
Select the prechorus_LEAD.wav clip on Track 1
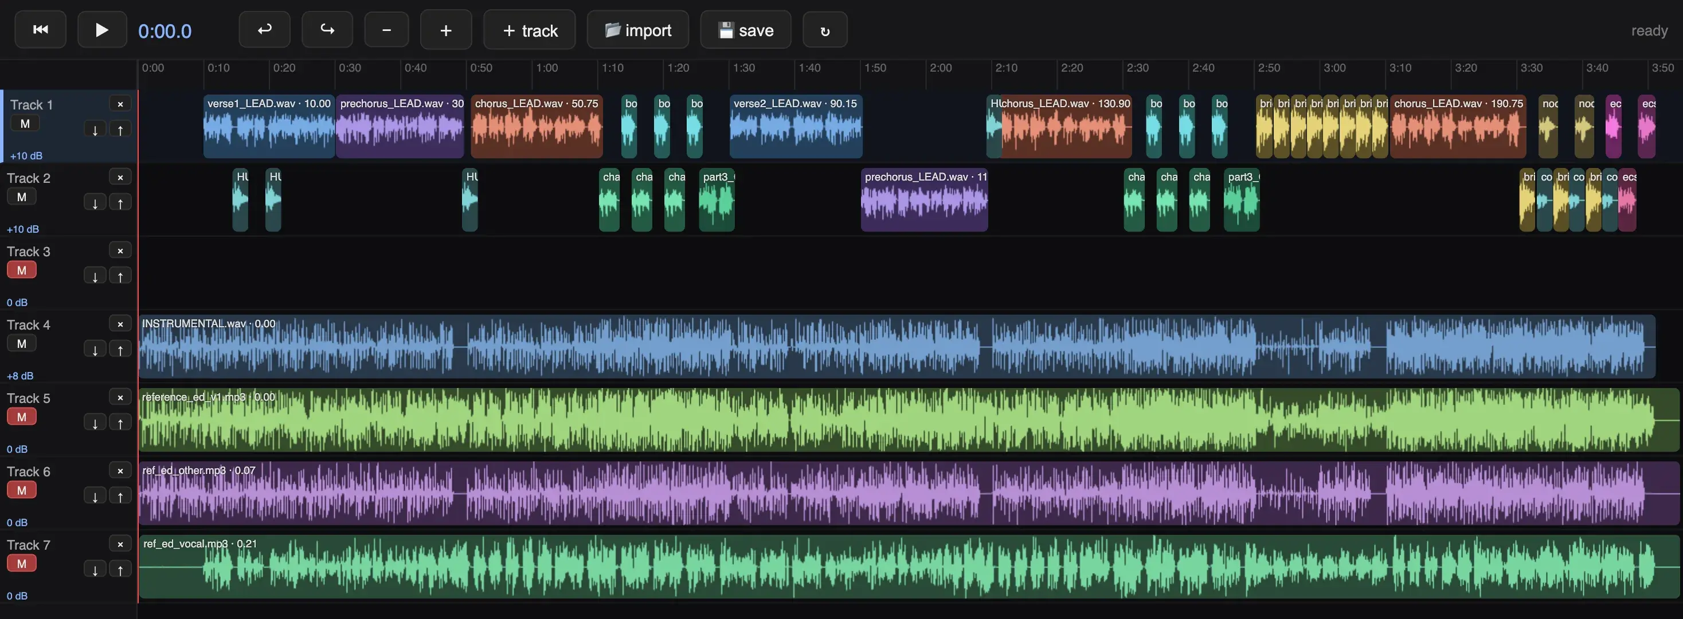400,127
